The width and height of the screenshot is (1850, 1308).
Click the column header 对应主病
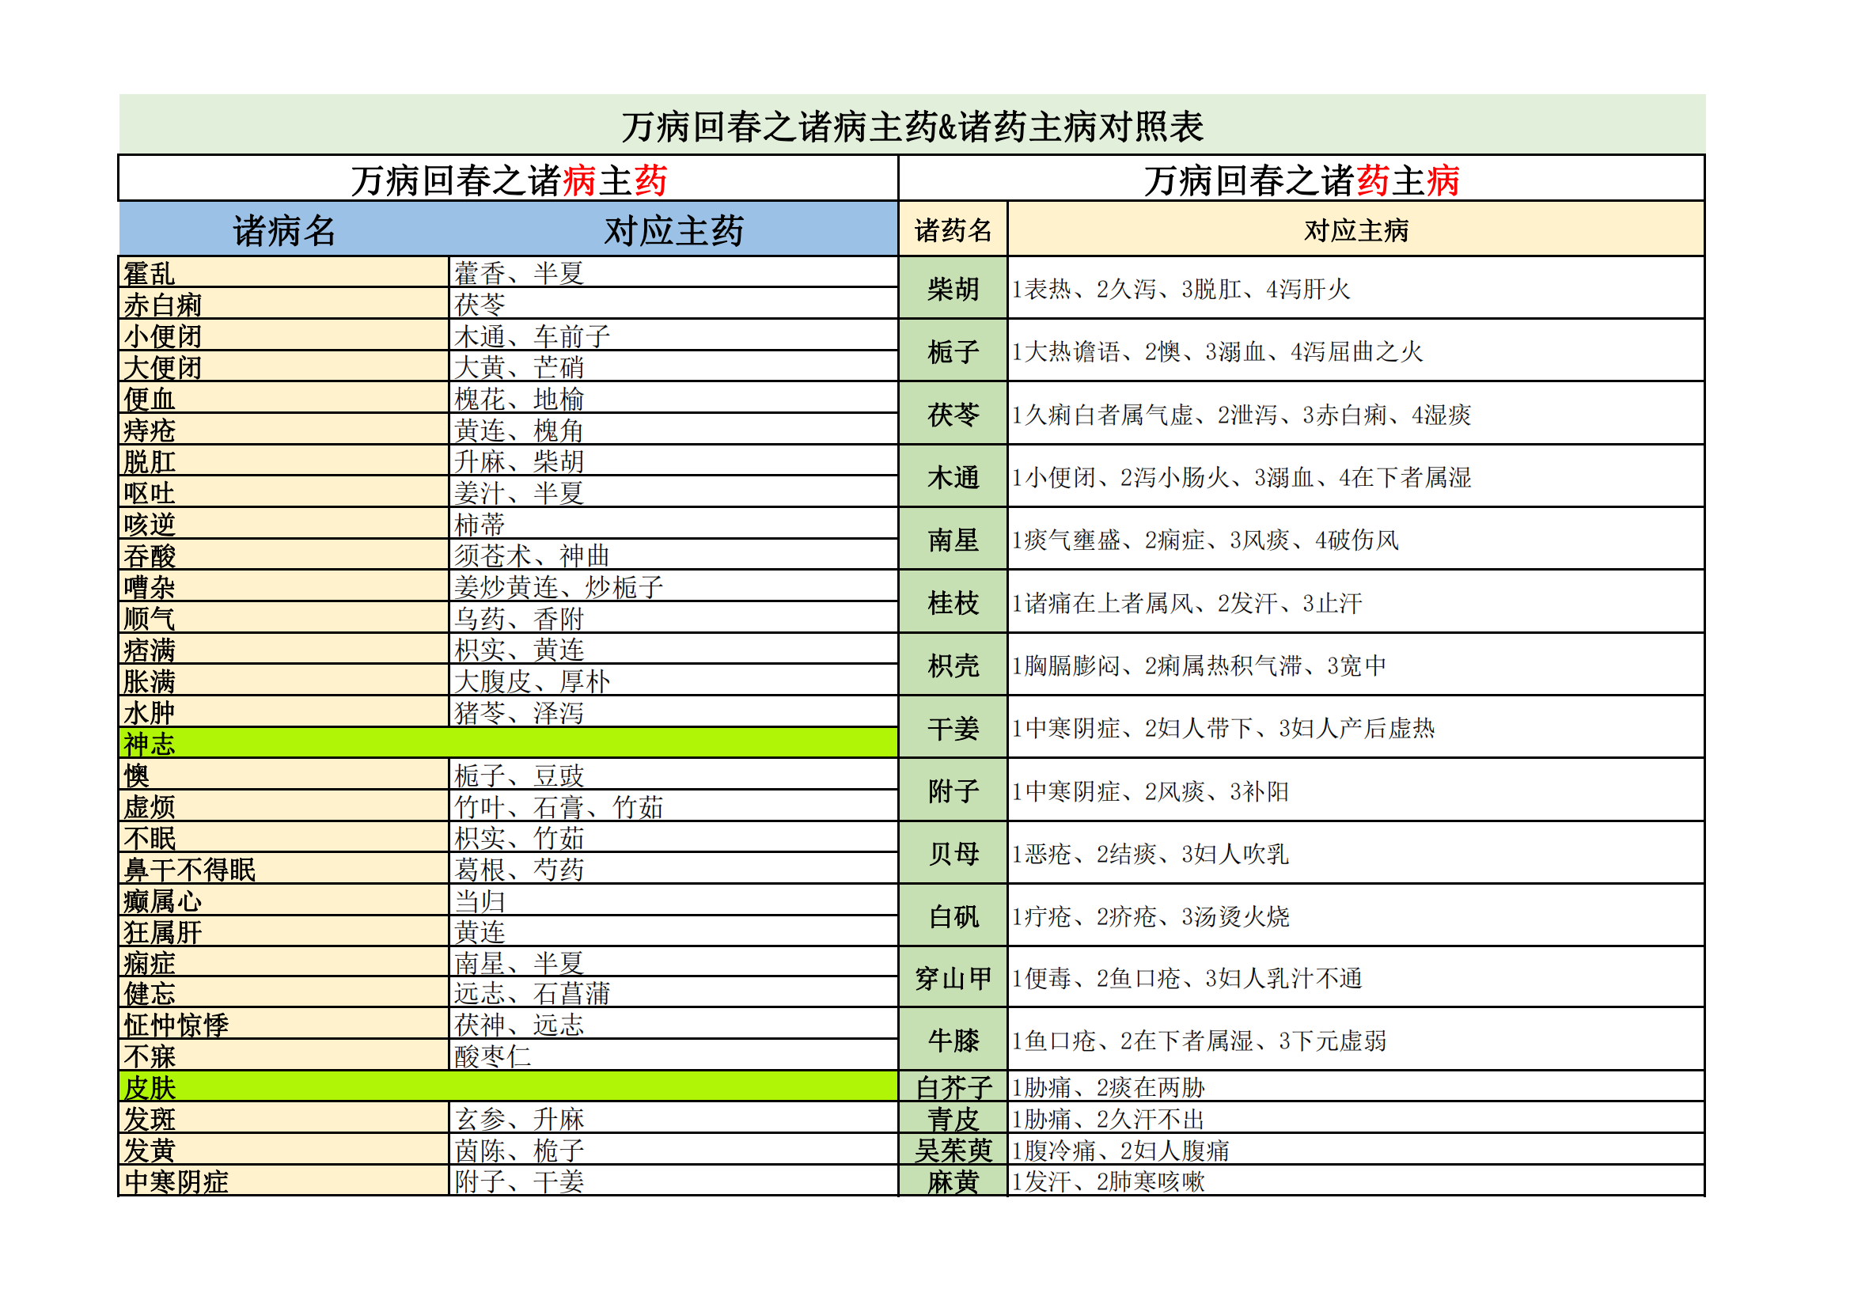[1356, 229]
